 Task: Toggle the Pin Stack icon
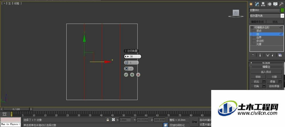(253, 55)
